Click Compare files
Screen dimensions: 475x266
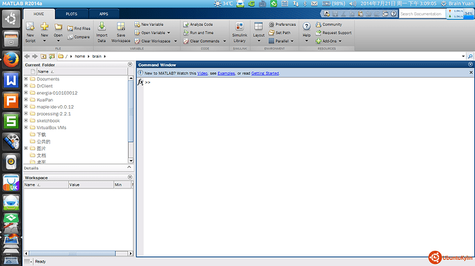78,37
